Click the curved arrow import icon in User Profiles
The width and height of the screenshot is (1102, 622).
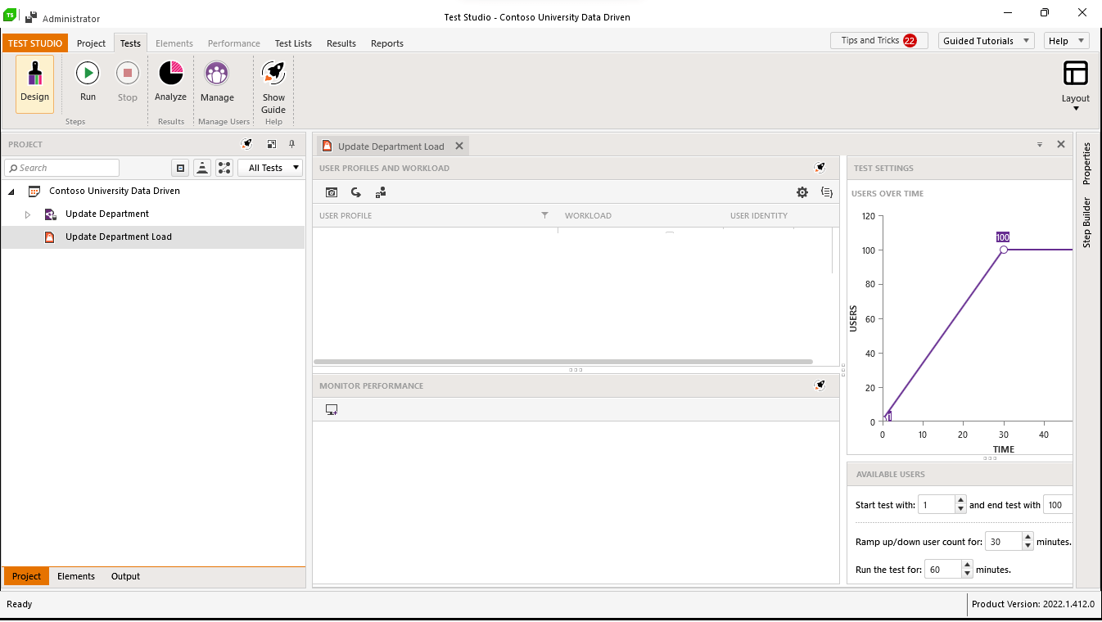[356, 192]
